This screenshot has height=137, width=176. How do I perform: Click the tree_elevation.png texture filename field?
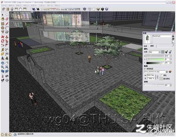click(155, 72)
